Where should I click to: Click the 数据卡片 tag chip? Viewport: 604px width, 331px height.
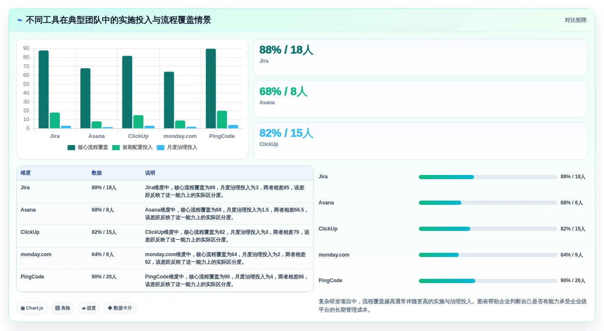120,308
